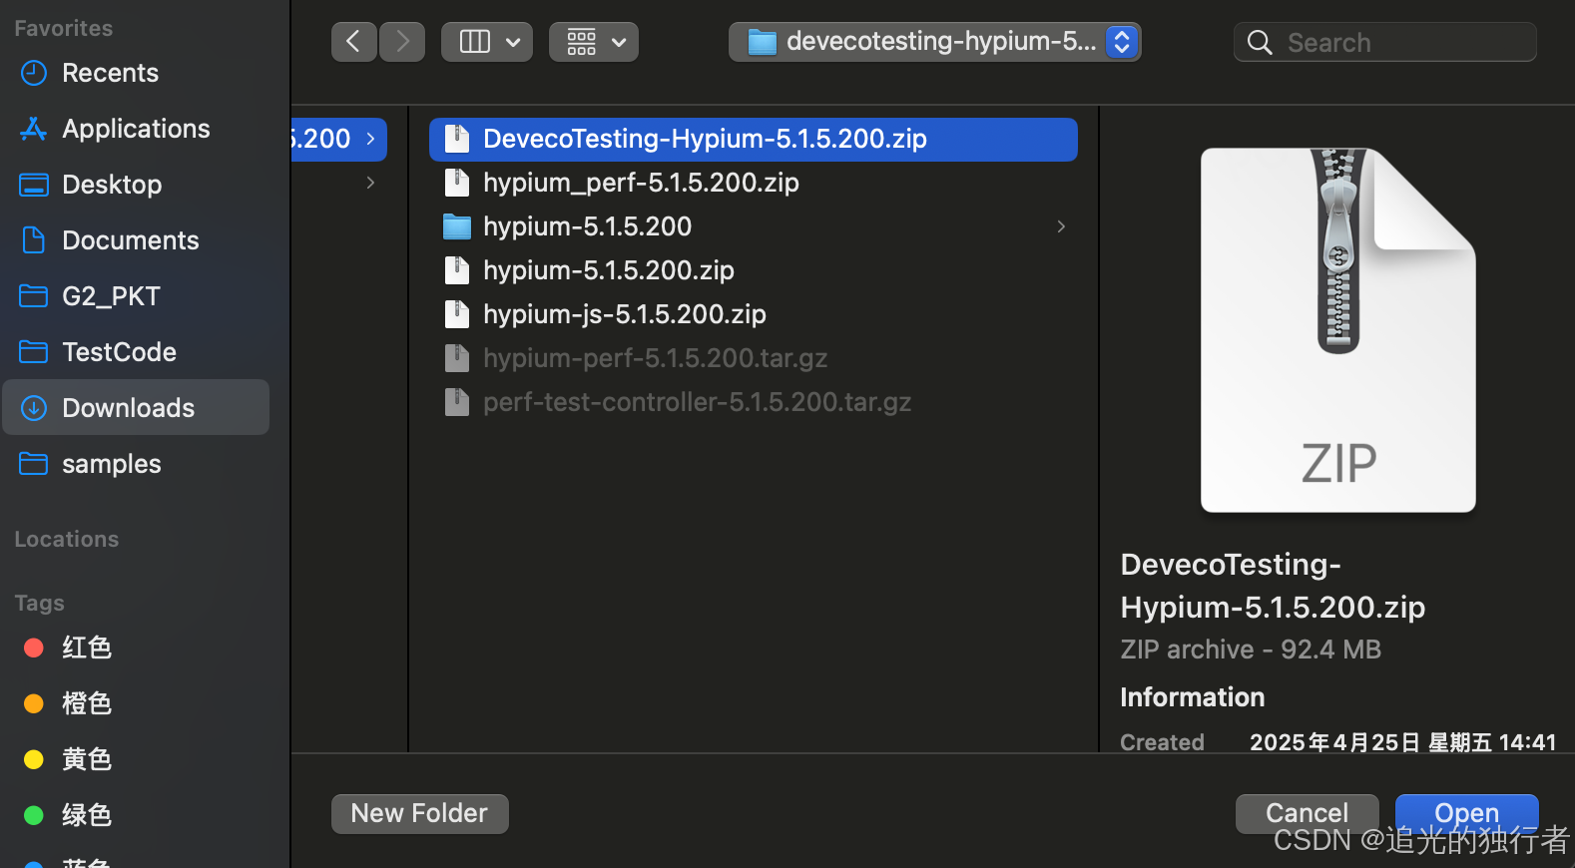Click the G2_PKT folder icon
The width and height of the screenshot is (1575, 868).
pyautogui.click(x=34, y=296)
